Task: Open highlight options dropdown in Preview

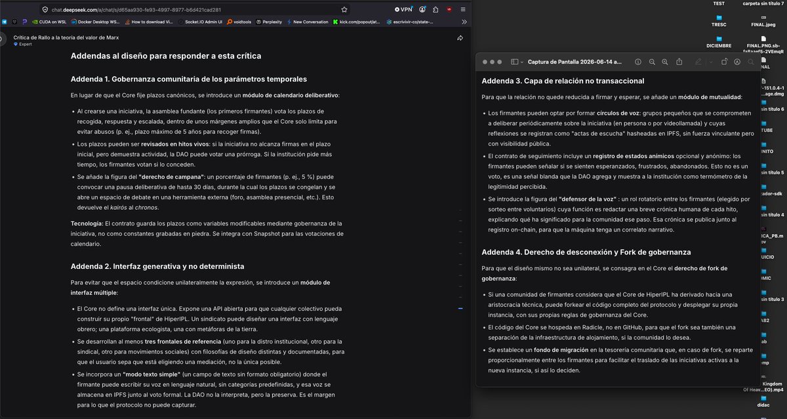Action: (710, 62)
